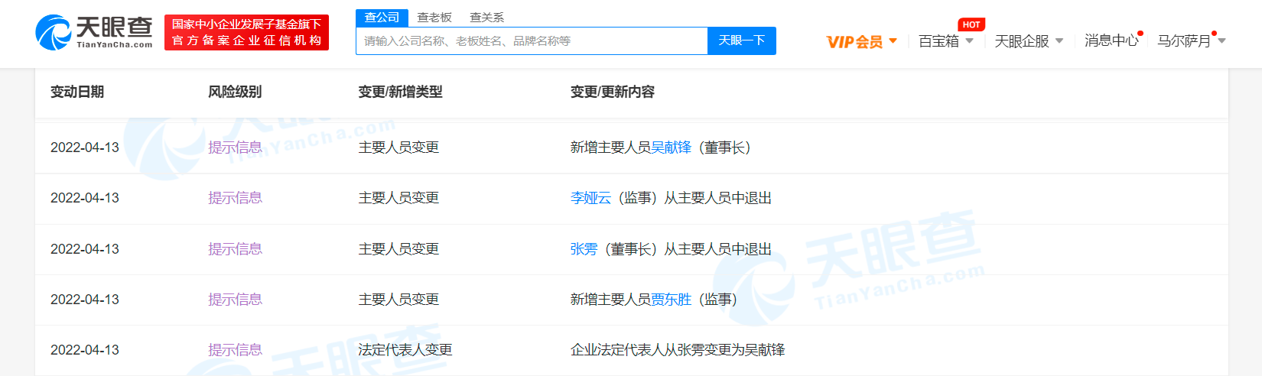This screenshot has height=376, width=1262.
Task: Click the 风险级别 column header
Action: [x=235, y=92]
